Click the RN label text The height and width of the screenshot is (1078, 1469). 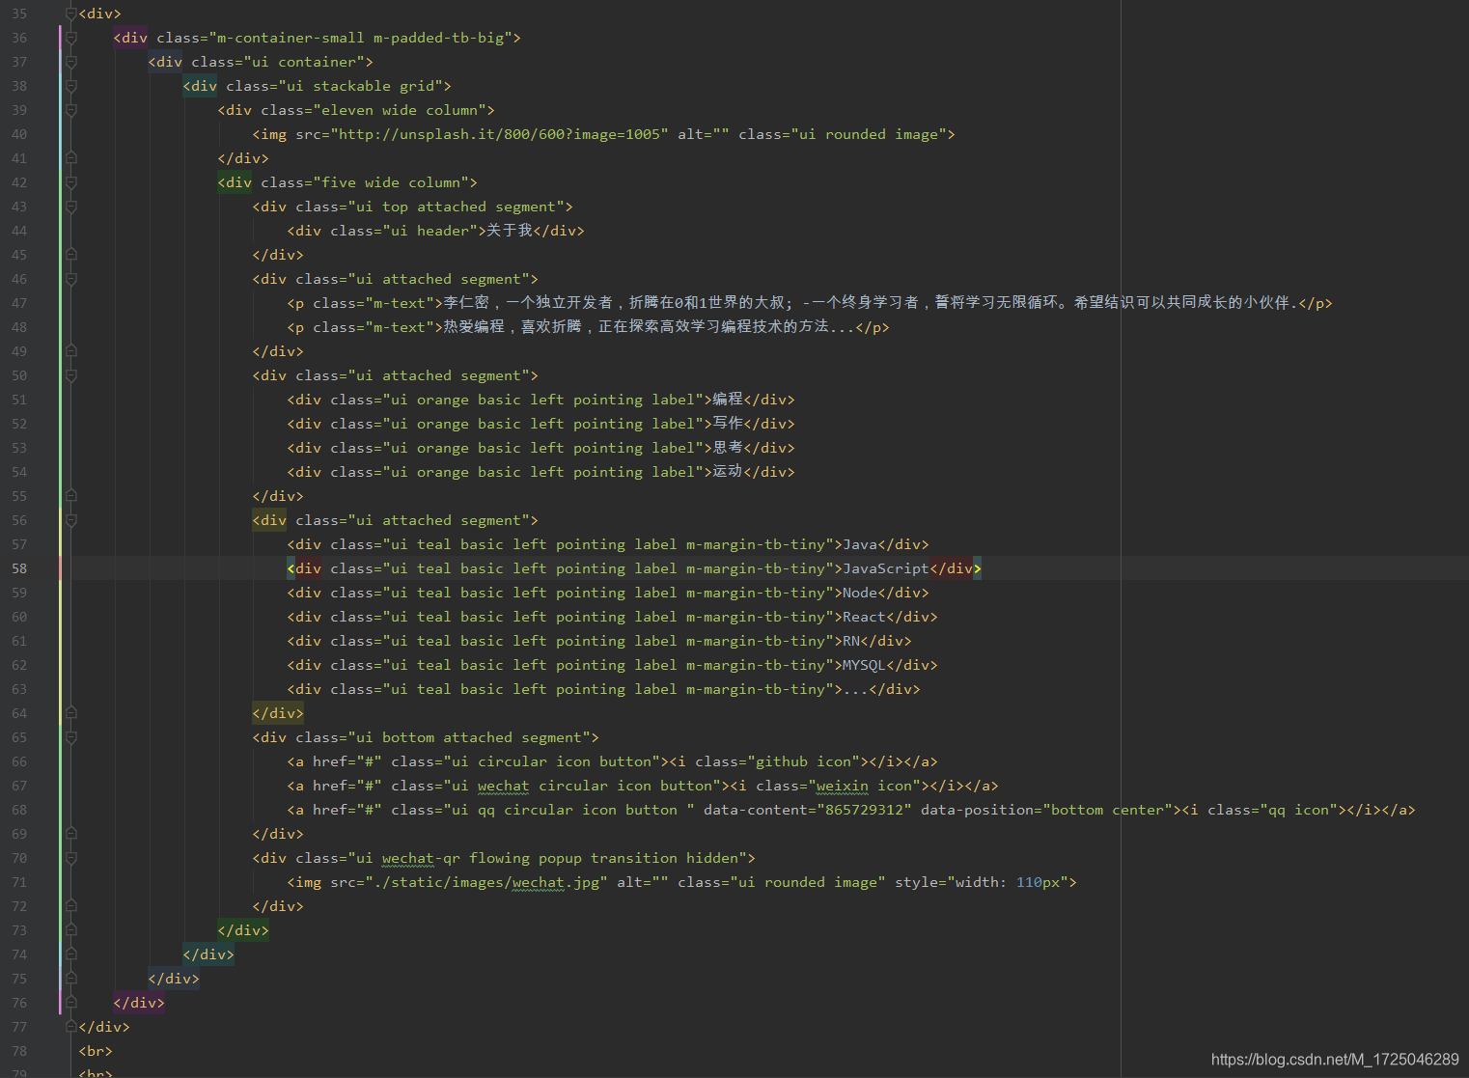(851, 641)
